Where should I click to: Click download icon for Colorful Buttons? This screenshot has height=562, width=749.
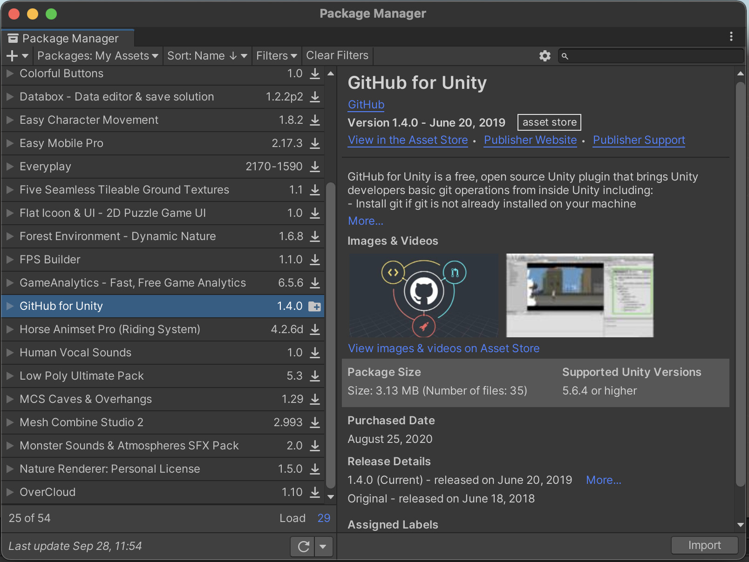point(315,74)
